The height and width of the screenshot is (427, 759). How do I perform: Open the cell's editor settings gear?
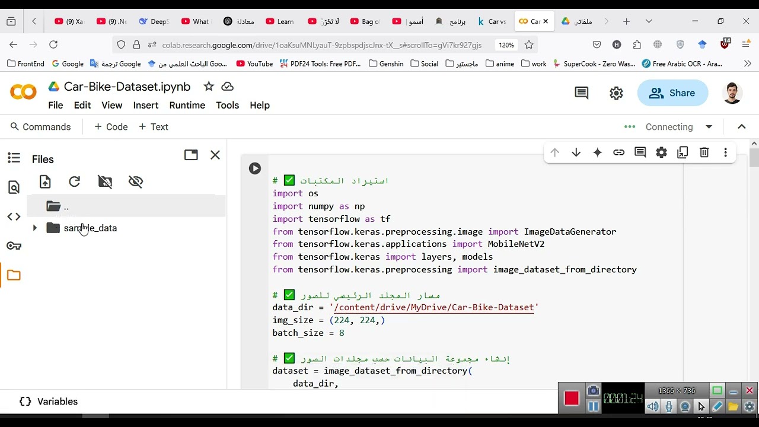point(661,152)
